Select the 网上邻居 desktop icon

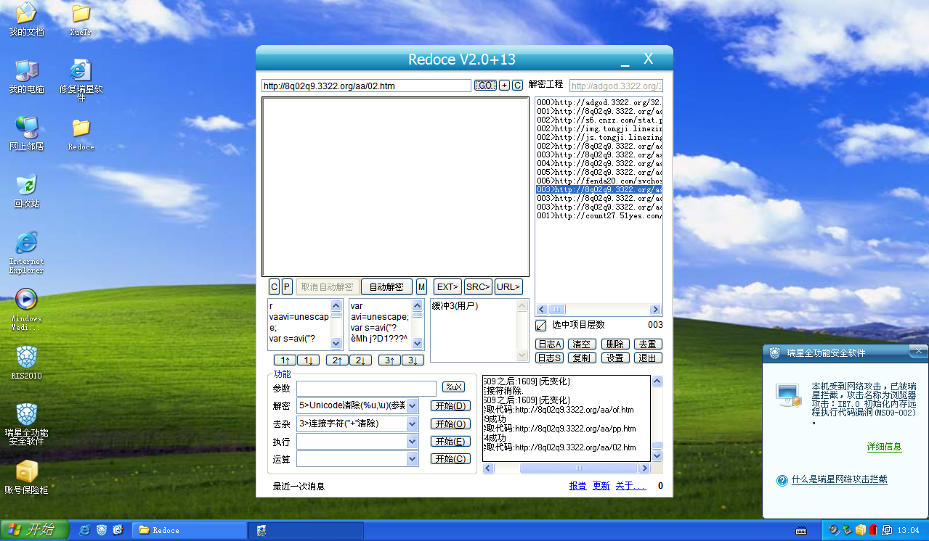click(x=26, y=134)
